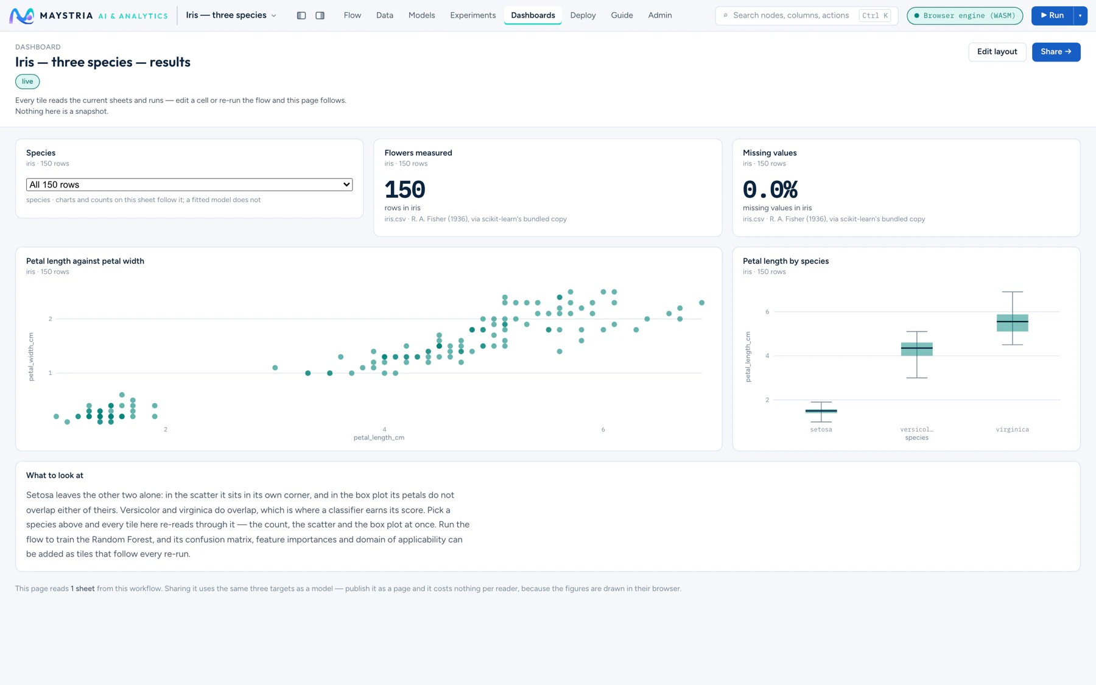1096x685 pixels.
Task: Open the Data tab
Action: point(384,15)
